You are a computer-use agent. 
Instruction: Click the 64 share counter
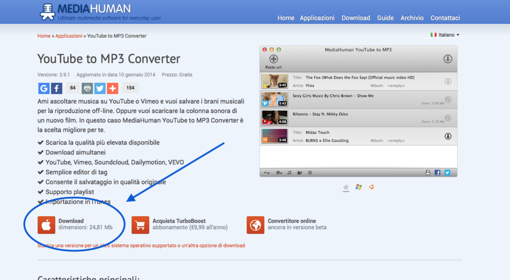coord(73,88)
